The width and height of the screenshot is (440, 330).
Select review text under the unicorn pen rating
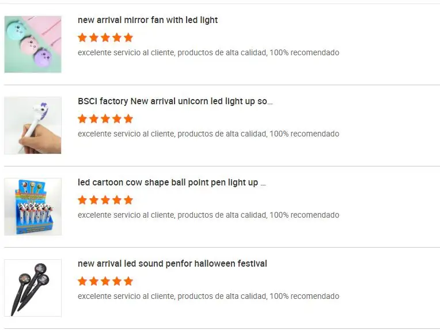(x=208, y=134)
